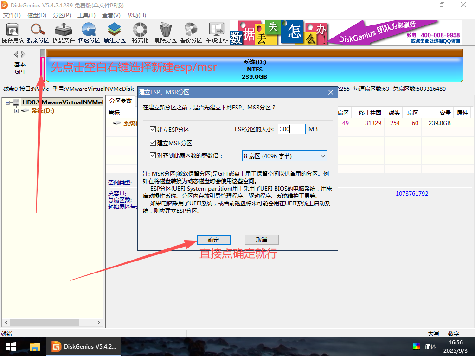Image resolution: width=475 pixels, height=356 pixels.
Task: Open File Explorer from the taskbar
Action: [34, 346]
